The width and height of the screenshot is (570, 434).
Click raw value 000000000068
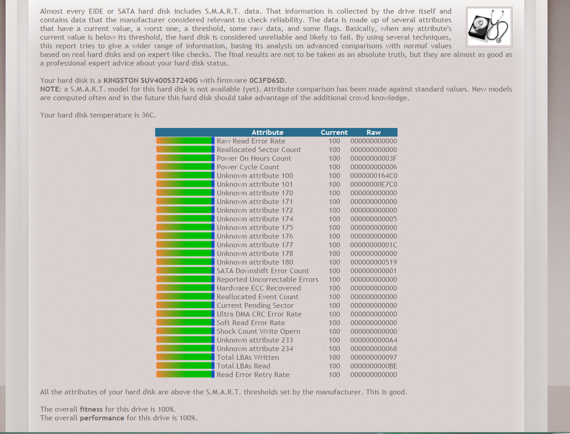pos(373,349)
